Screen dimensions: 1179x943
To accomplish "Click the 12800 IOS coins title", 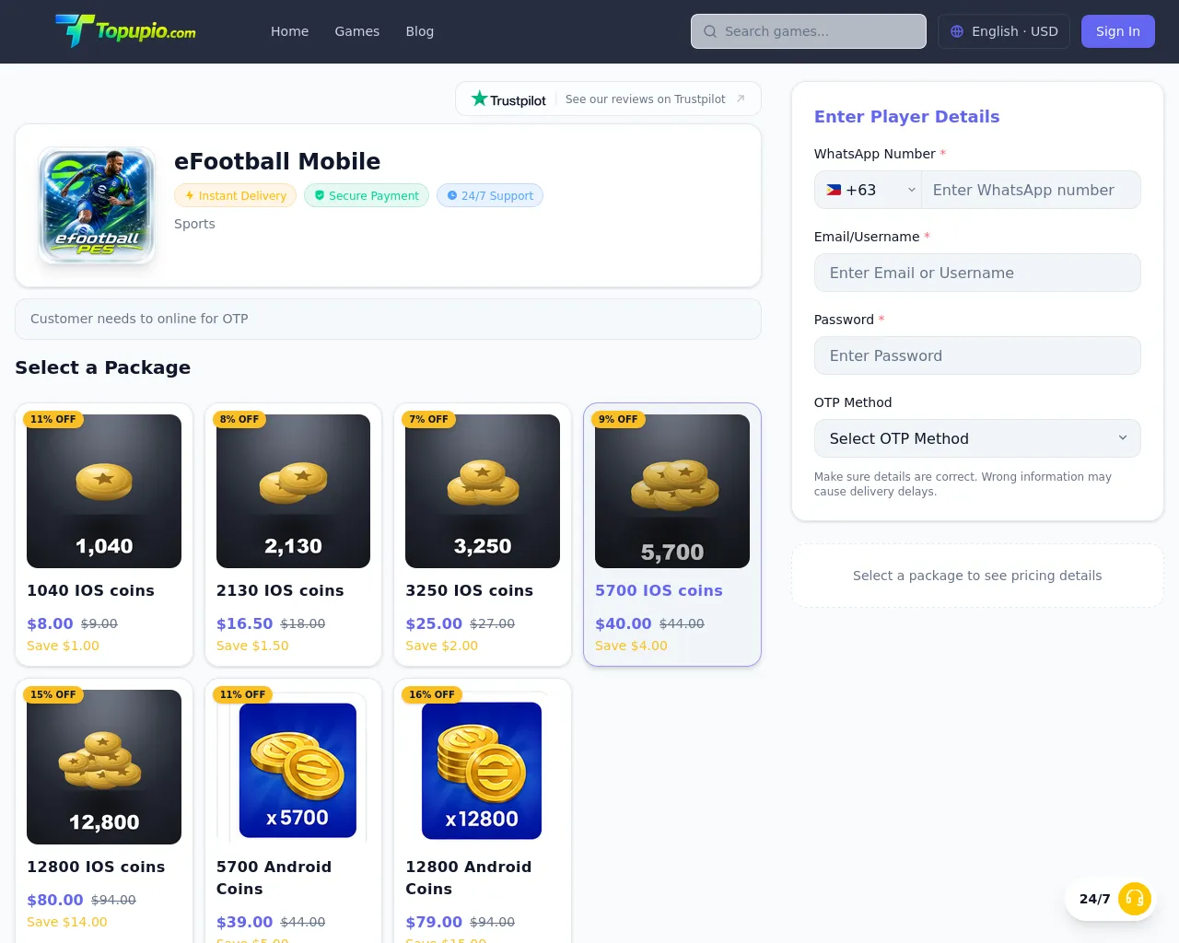I will coord(96,867).
